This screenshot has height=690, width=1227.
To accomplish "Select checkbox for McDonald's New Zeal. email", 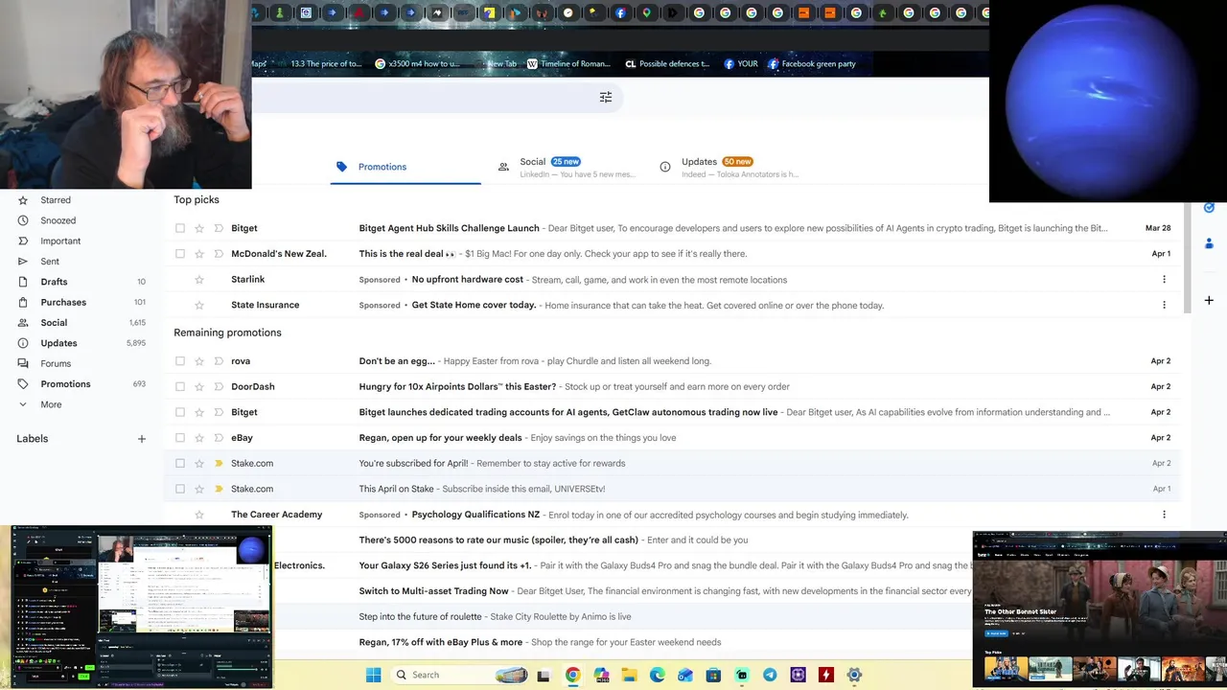I will [180, 254].
